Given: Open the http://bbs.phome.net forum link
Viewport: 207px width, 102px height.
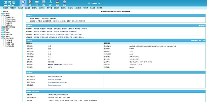Looking at the screenshot, I should tap(55, 79).
